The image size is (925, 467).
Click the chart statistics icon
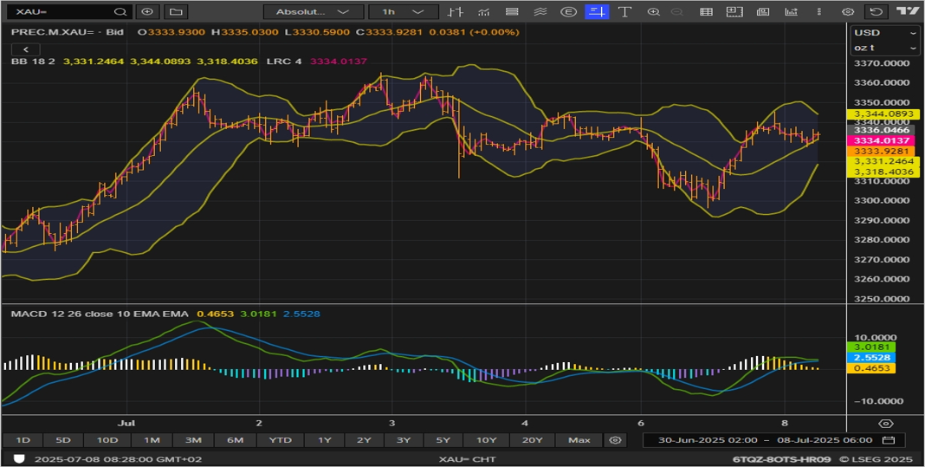tap(791, 12)
